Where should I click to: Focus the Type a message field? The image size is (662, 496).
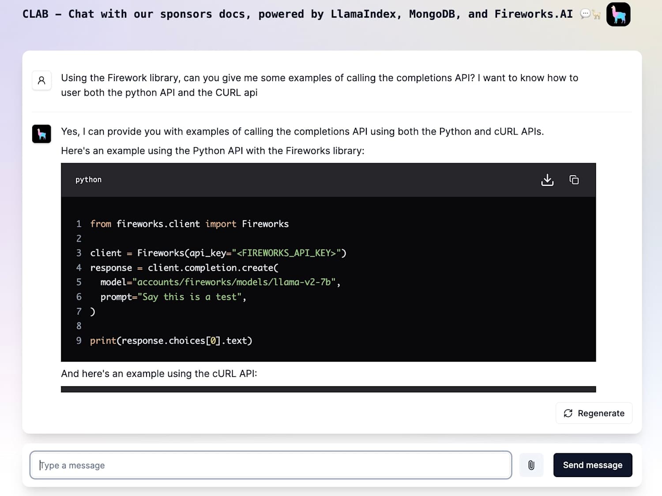click(x=271, y=465)
